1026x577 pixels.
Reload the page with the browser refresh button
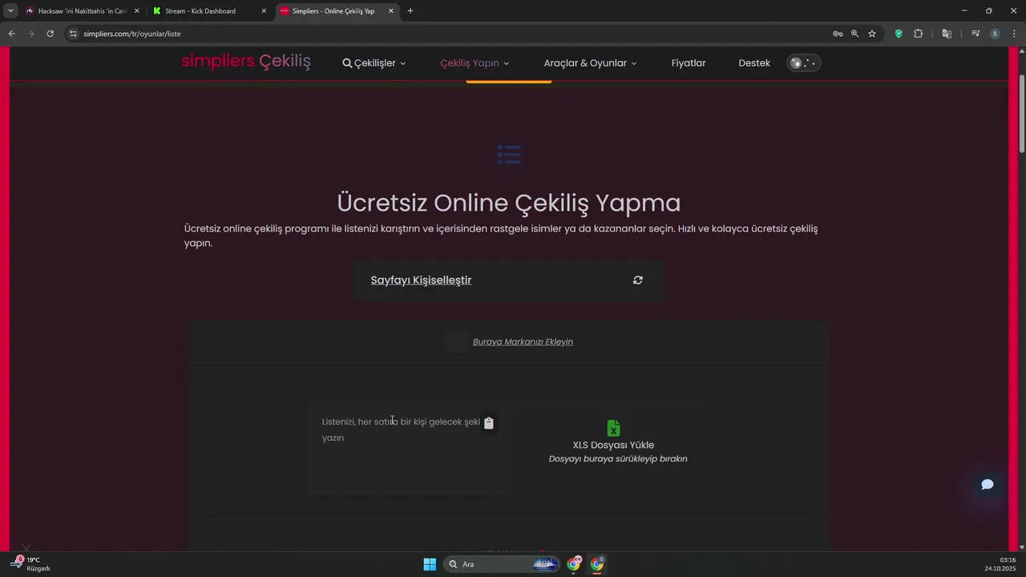(x=50, y=34)
